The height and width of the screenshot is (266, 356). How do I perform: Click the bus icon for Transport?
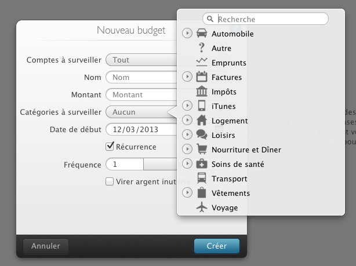pyautogui.click(x=202, y=178)
